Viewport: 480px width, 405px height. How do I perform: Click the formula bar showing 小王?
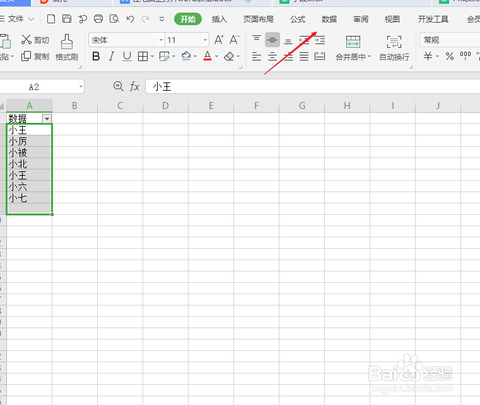[312, 86]
